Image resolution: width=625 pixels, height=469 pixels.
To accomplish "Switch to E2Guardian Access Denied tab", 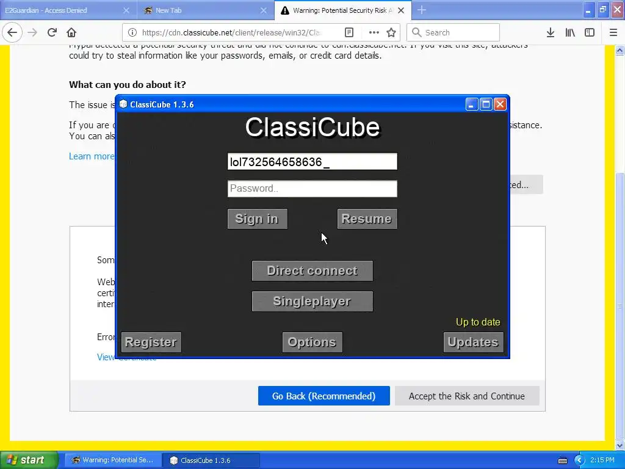I will pyautogui.click(x=68, y=10).
